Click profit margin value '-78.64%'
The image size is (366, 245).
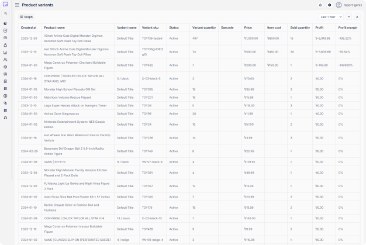pos(344,52)
